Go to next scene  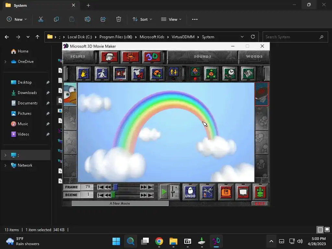coord(143,195)
